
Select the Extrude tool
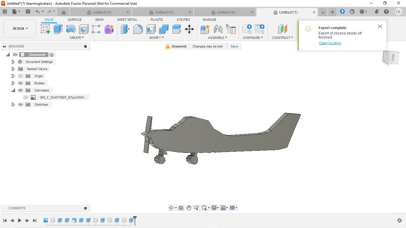[x=58, y=29]
